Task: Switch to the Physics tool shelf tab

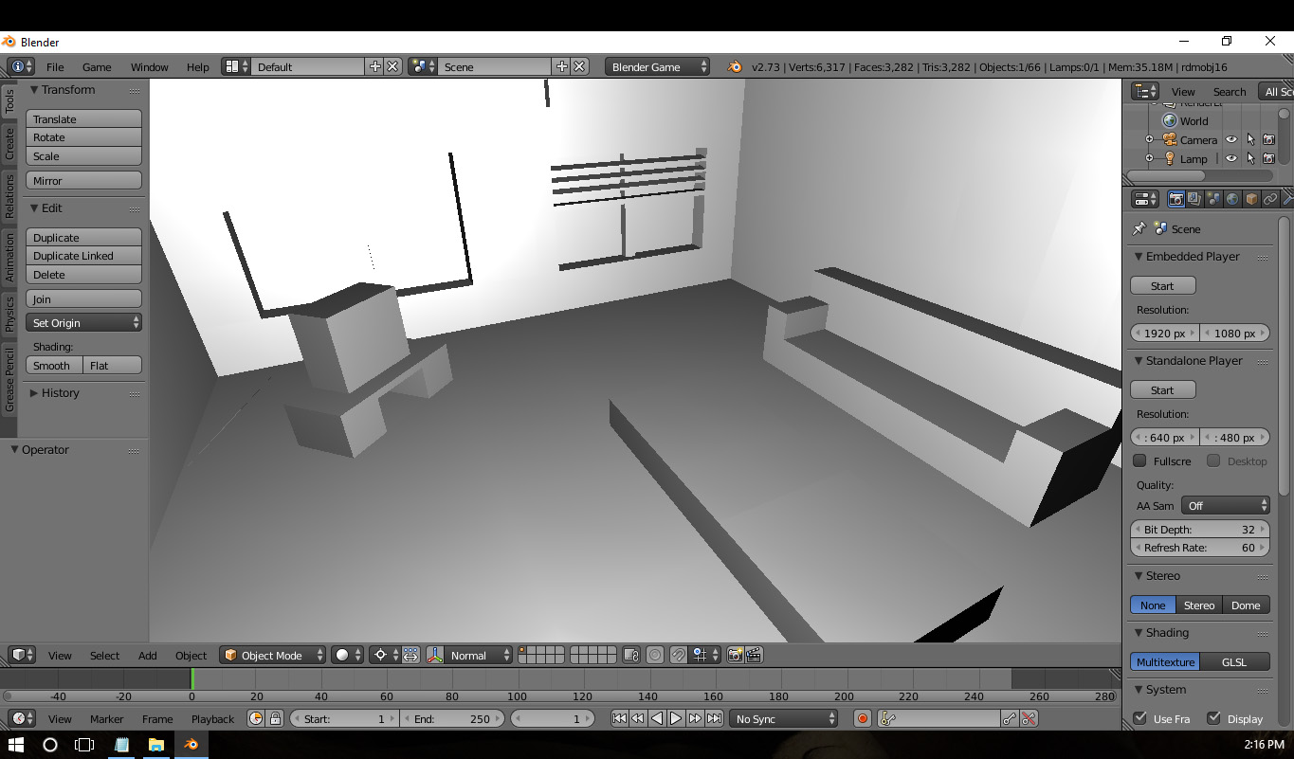Action: [x=9, y=314]
